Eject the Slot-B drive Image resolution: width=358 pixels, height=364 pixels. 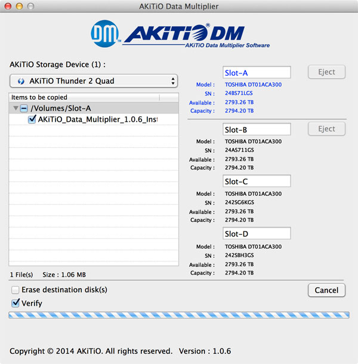pyautogui.click(x=326, y=129)
